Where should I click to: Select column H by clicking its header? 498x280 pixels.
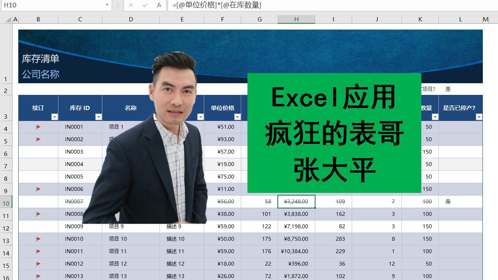(296, 19)
